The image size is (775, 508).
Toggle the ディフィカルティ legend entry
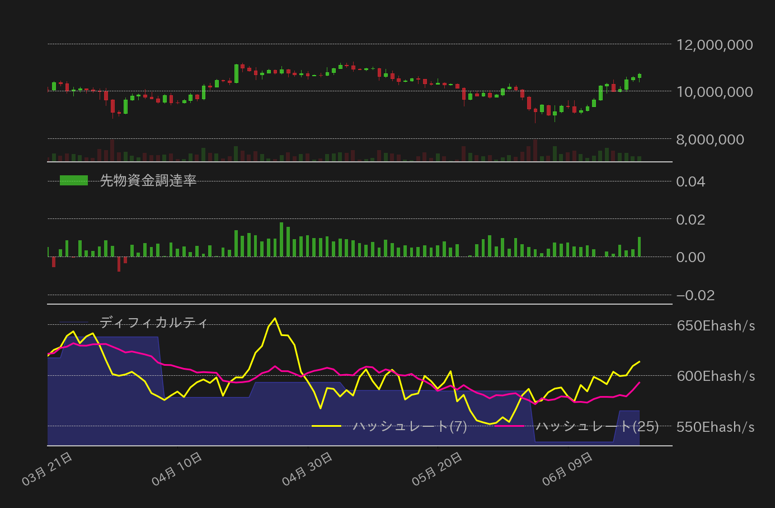point(153,323)
